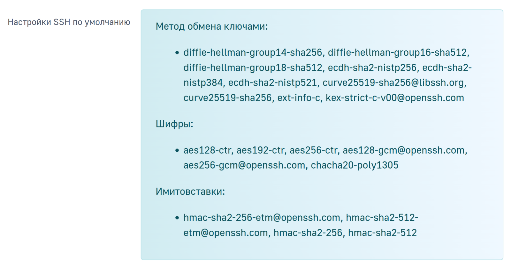Select the aes256-gcm@openssh.com cipher text

(x=244, y=165)
